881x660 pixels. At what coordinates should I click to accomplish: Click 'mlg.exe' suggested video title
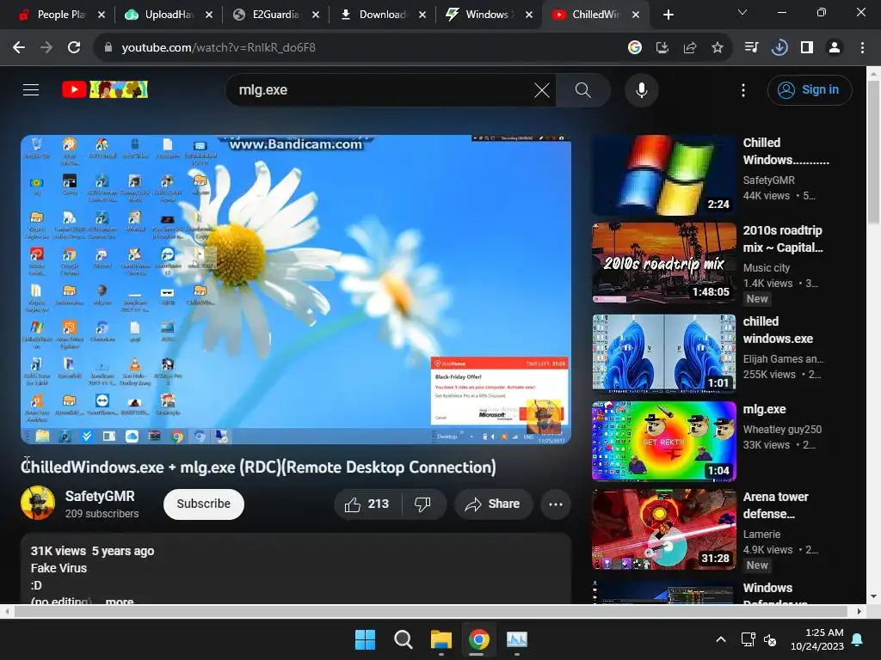point(765,409)
